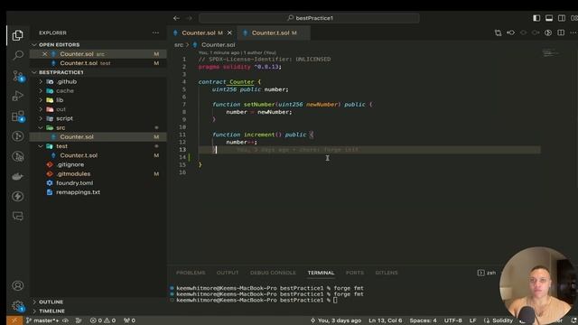This screenshot has width=578, height=325.
Task: Open the Run and Debug view
Action: (17, 96)
